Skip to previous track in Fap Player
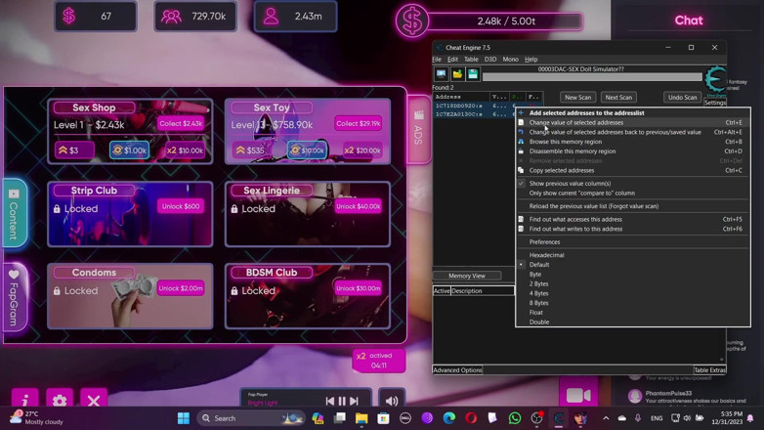 click(x=330, y=401)
